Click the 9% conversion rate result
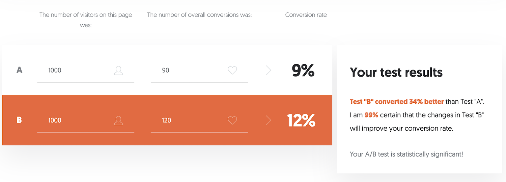The image size is (506, 182). [303, 71]
